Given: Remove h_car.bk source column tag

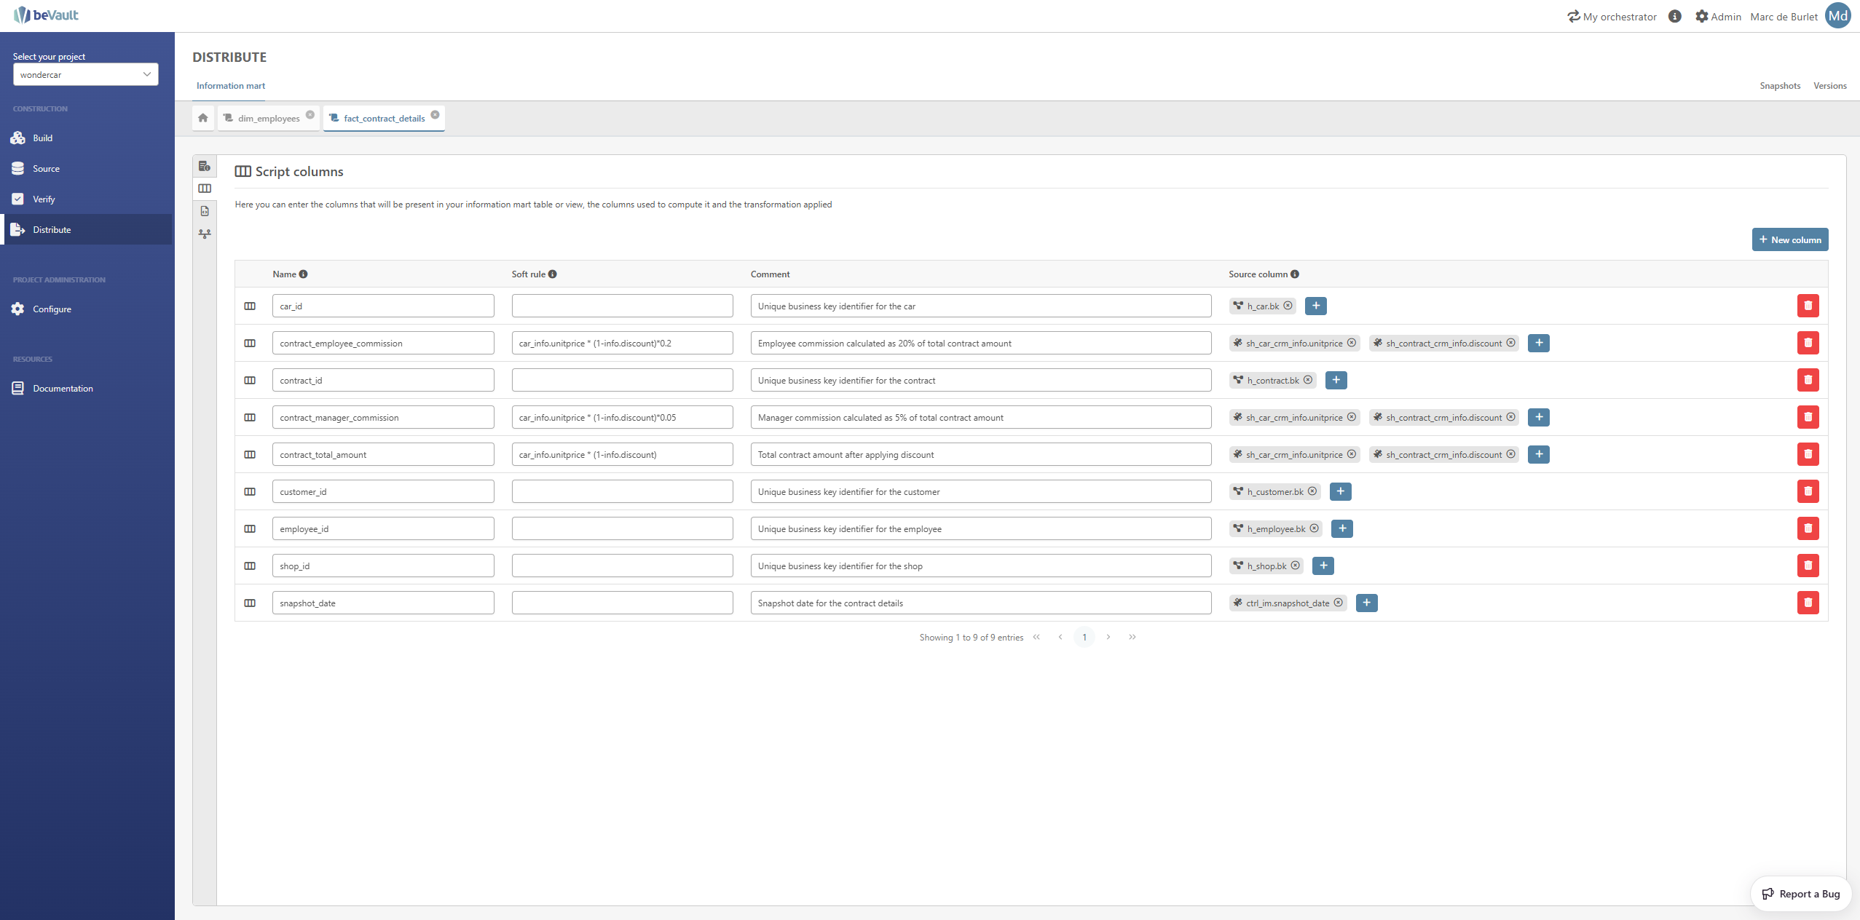Looking at the screenshot, I should point(1288,306).
